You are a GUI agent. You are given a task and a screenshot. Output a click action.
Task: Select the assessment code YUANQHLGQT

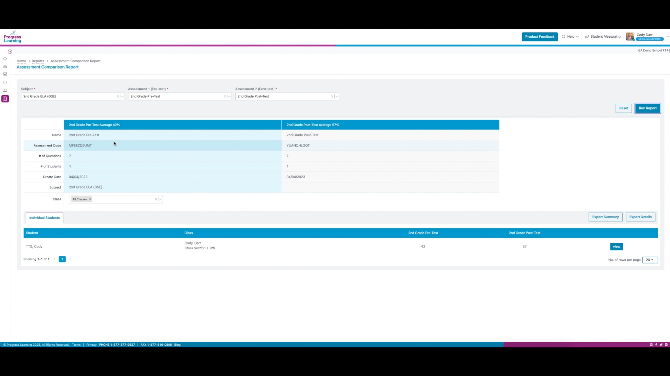298,145
